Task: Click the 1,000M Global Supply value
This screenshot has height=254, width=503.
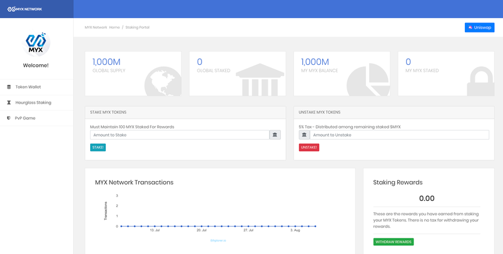Action: (106, 62)
